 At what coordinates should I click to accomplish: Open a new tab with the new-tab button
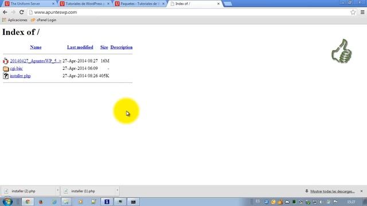coord(228,4)
